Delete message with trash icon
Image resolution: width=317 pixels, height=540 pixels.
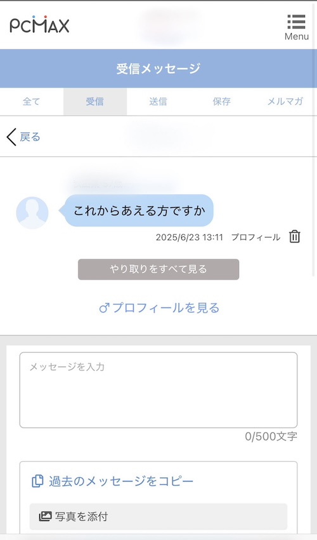pyautogui.click(x=295, y=237)
